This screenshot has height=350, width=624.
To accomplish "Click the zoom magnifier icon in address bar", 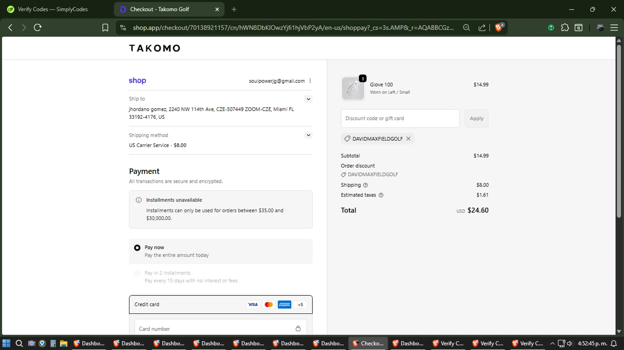I will [466, 27].
